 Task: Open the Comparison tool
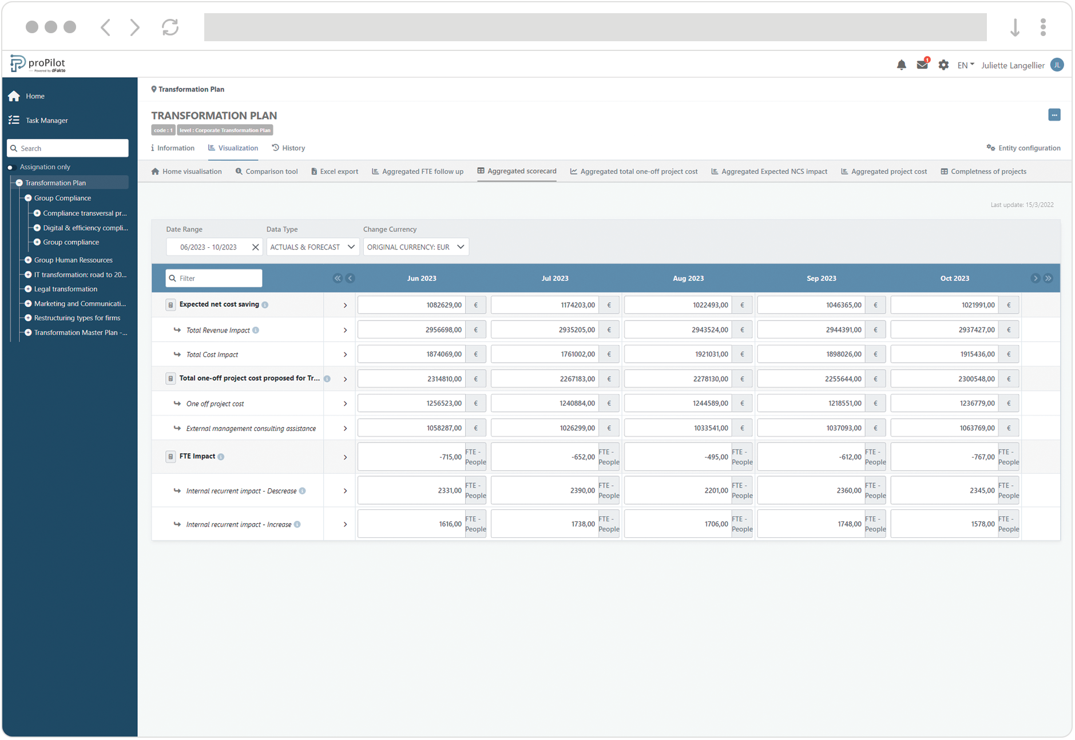pos(267,171)
